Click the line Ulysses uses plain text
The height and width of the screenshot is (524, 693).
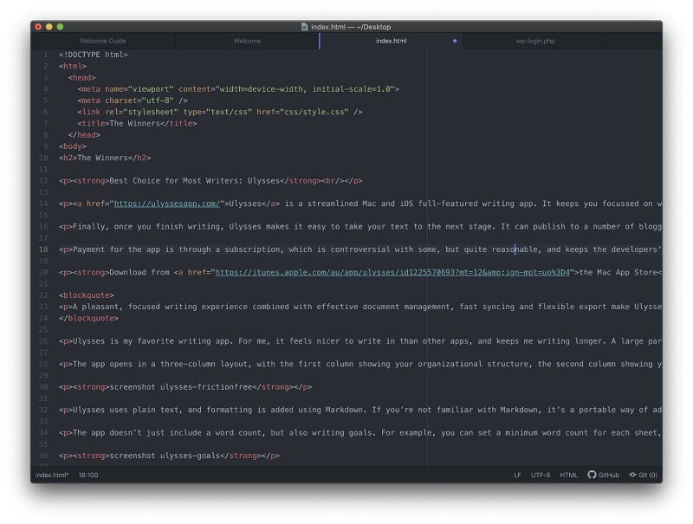[360, 411]
